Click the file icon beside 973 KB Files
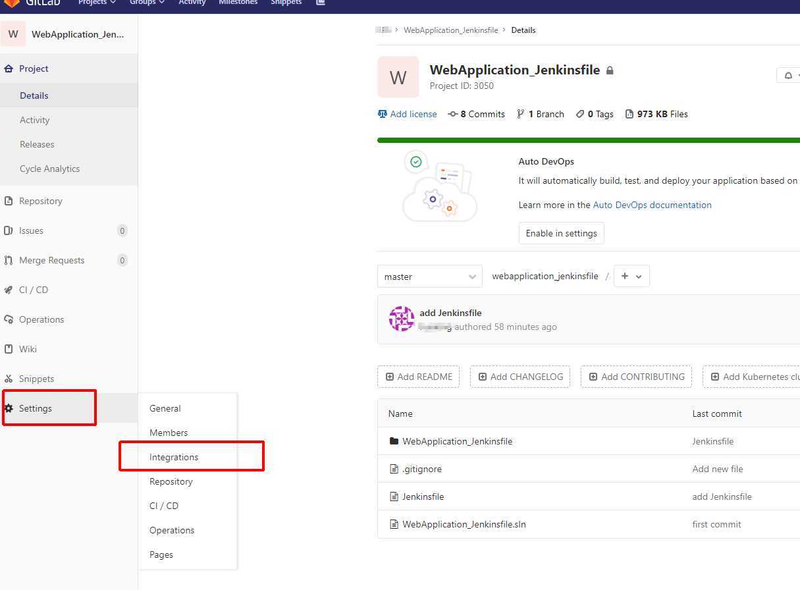 [x=629, y=114]
